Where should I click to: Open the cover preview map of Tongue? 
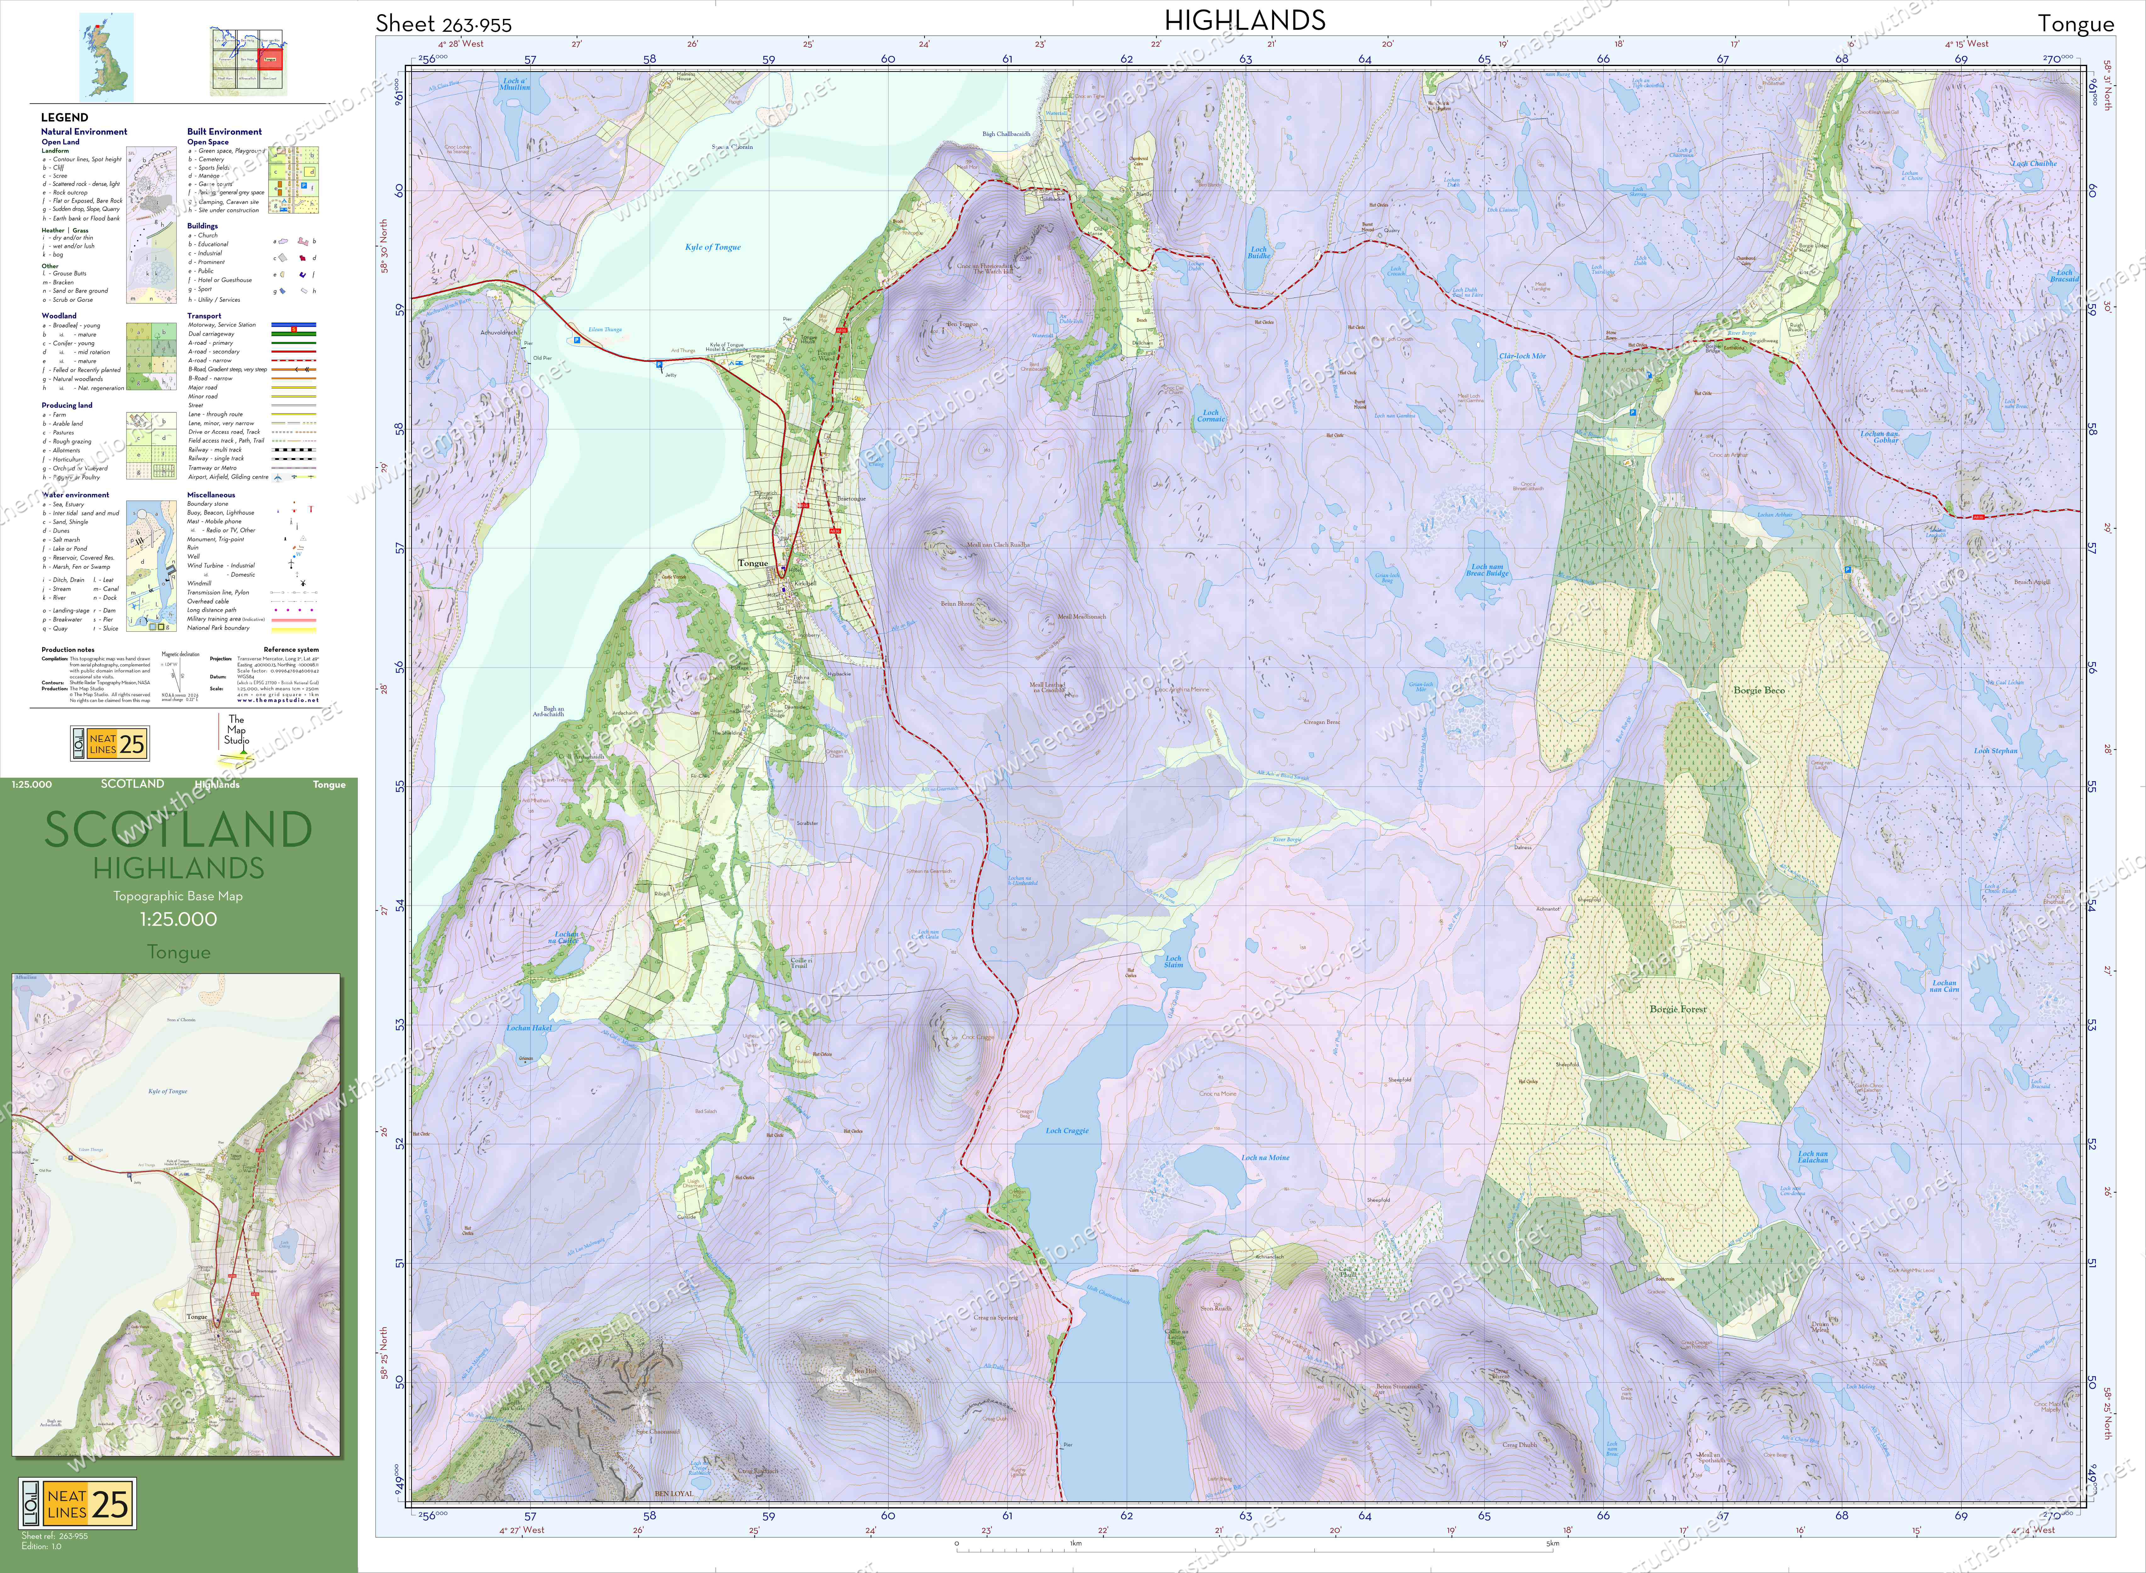pyautogui.click(x=176, y=1215)
